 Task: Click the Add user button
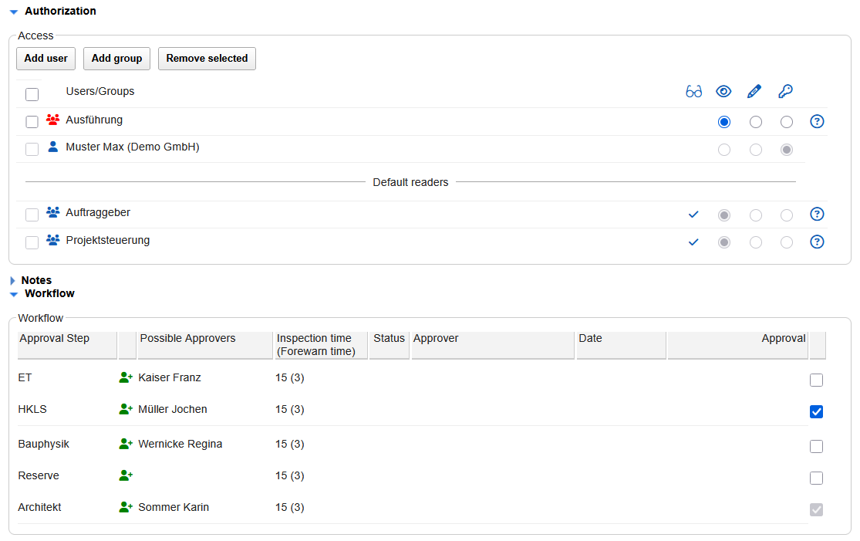tap(46, 59)
